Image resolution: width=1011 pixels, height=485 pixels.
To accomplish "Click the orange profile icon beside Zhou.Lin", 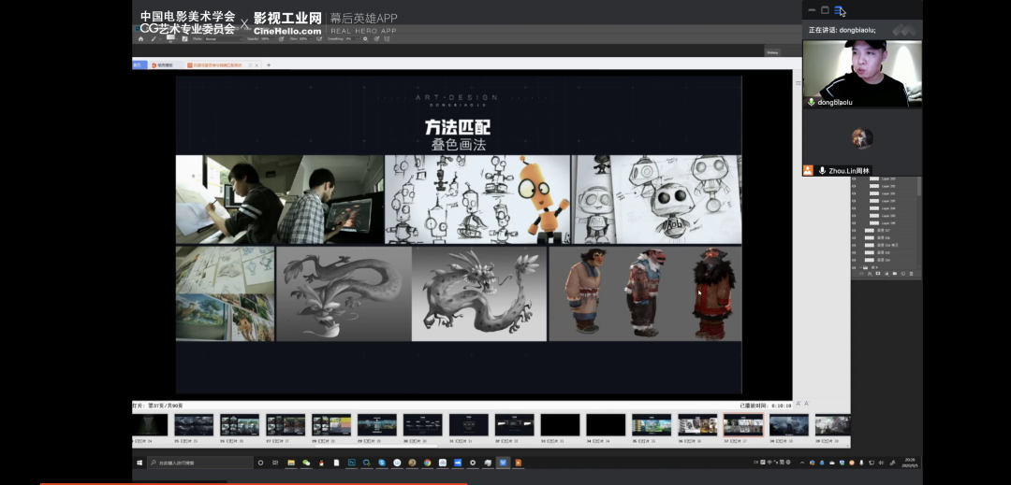I will point(808,170).
